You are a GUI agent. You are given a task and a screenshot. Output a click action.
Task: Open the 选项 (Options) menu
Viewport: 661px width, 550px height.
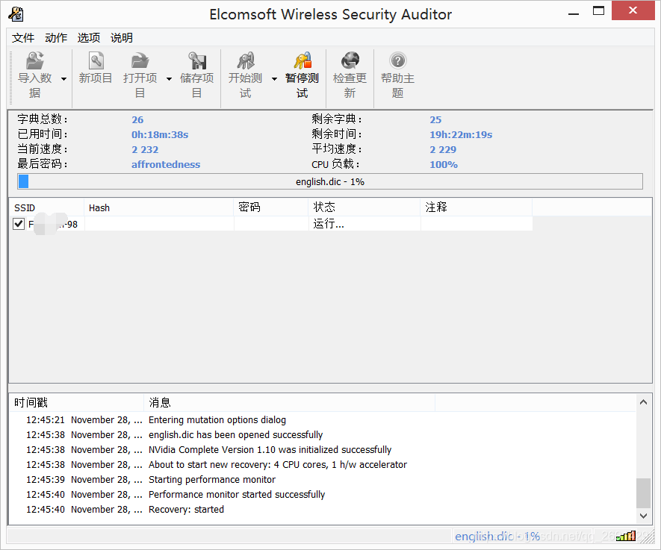pos(89,38)
